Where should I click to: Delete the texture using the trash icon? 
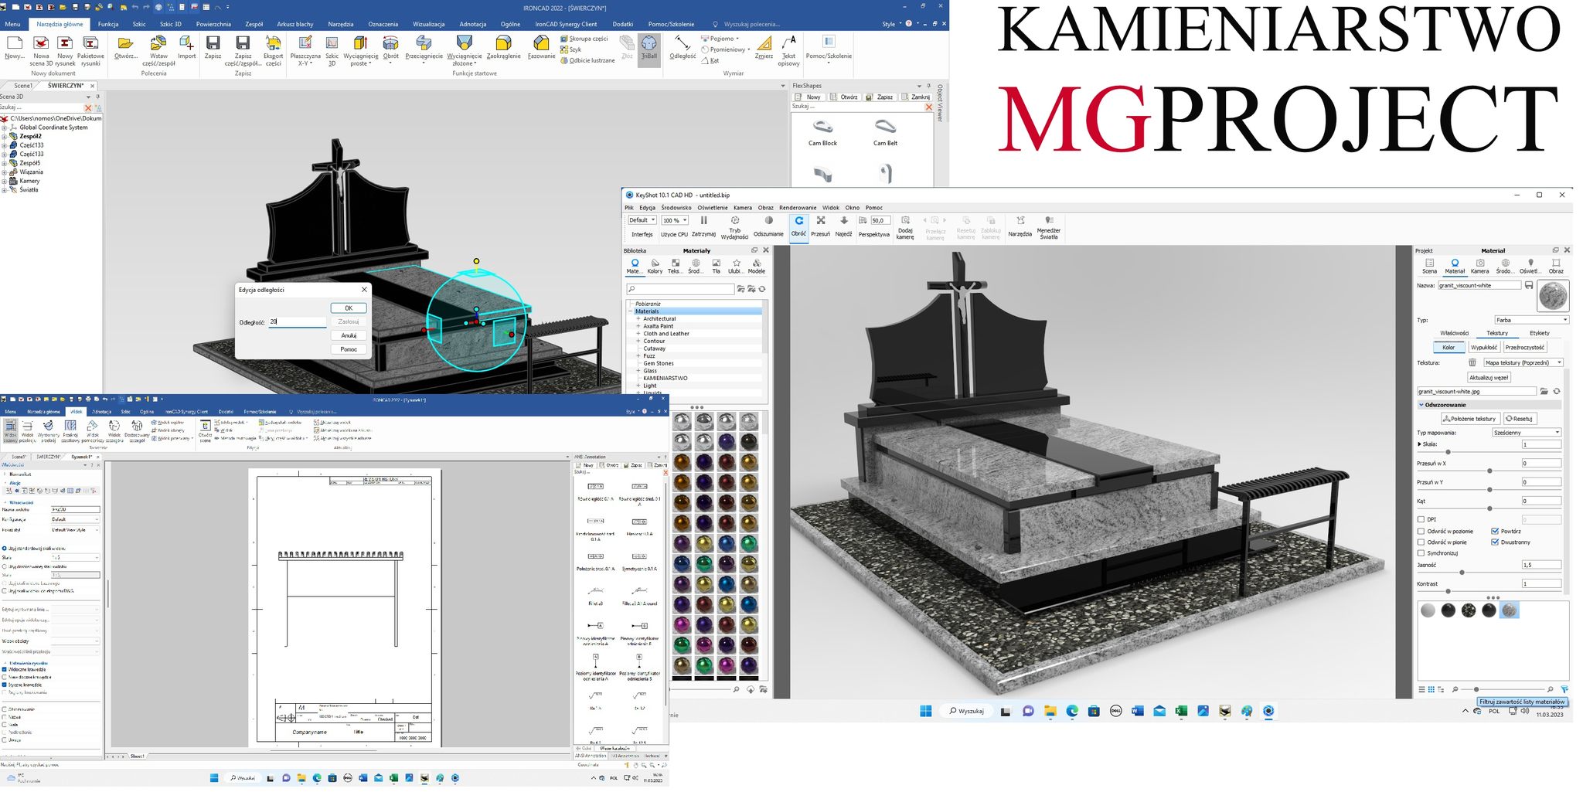(1472, 362)
